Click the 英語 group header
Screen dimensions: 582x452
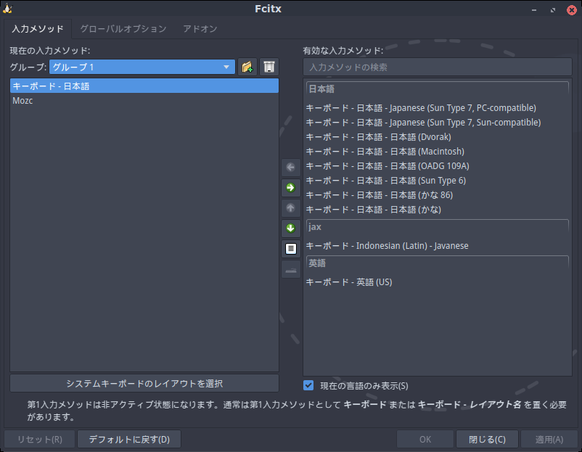pyautogui.click(x=438, y=263)
